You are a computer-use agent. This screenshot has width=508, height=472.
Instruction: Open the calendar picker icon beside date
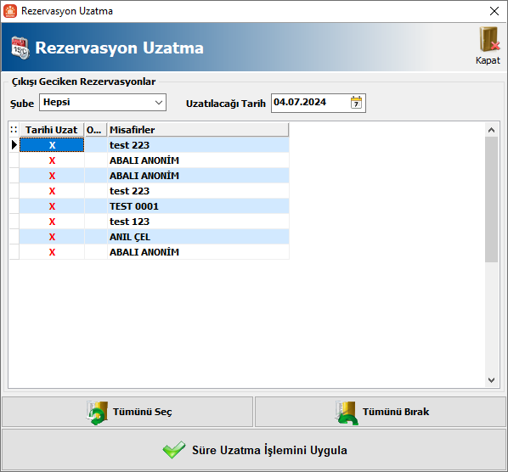point(356,103)
